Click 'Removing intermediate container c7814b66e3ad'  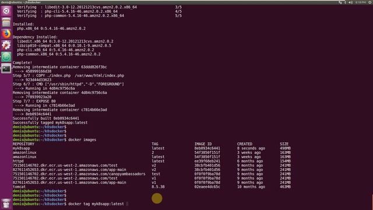coord(59,110)
